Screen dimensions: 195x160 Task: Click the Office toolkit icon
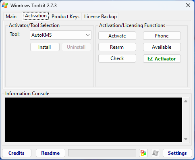[143, 153]
